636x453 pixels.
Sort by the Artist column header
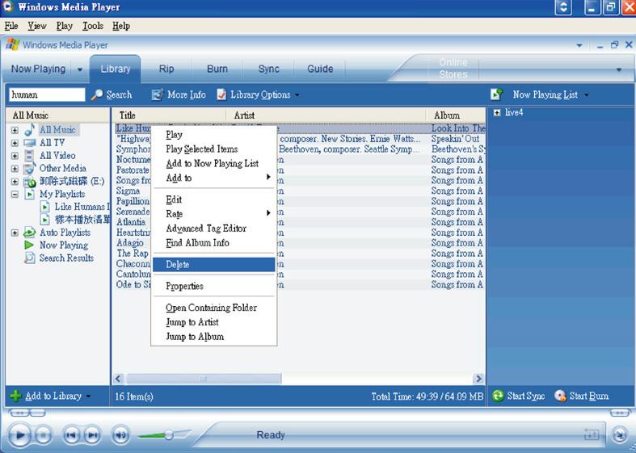(326, 115)
